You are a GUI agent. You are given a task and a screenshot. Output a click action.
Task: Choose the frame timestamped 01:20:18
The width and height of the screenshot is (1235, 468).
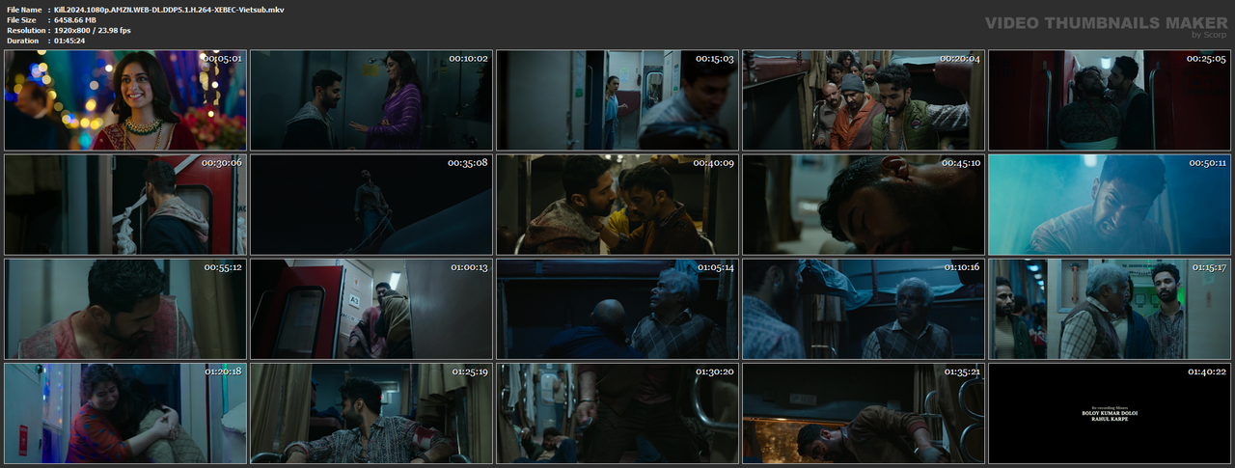(125, 413)
